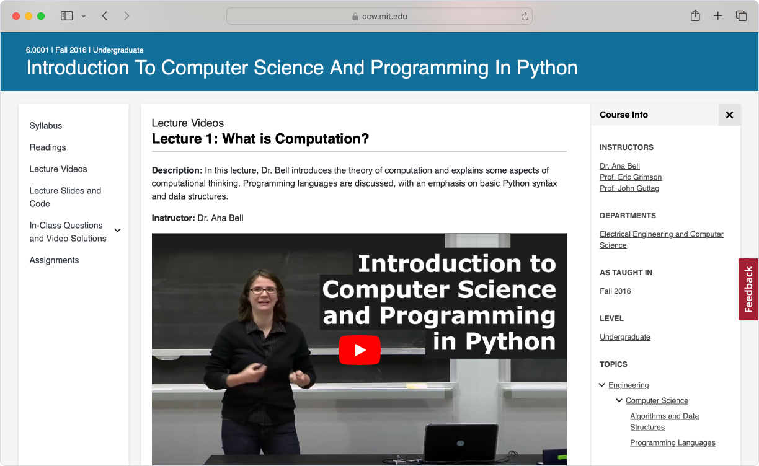Click the ocw.mit.edu address field
759x466 pixels.
tap(379, 17)
